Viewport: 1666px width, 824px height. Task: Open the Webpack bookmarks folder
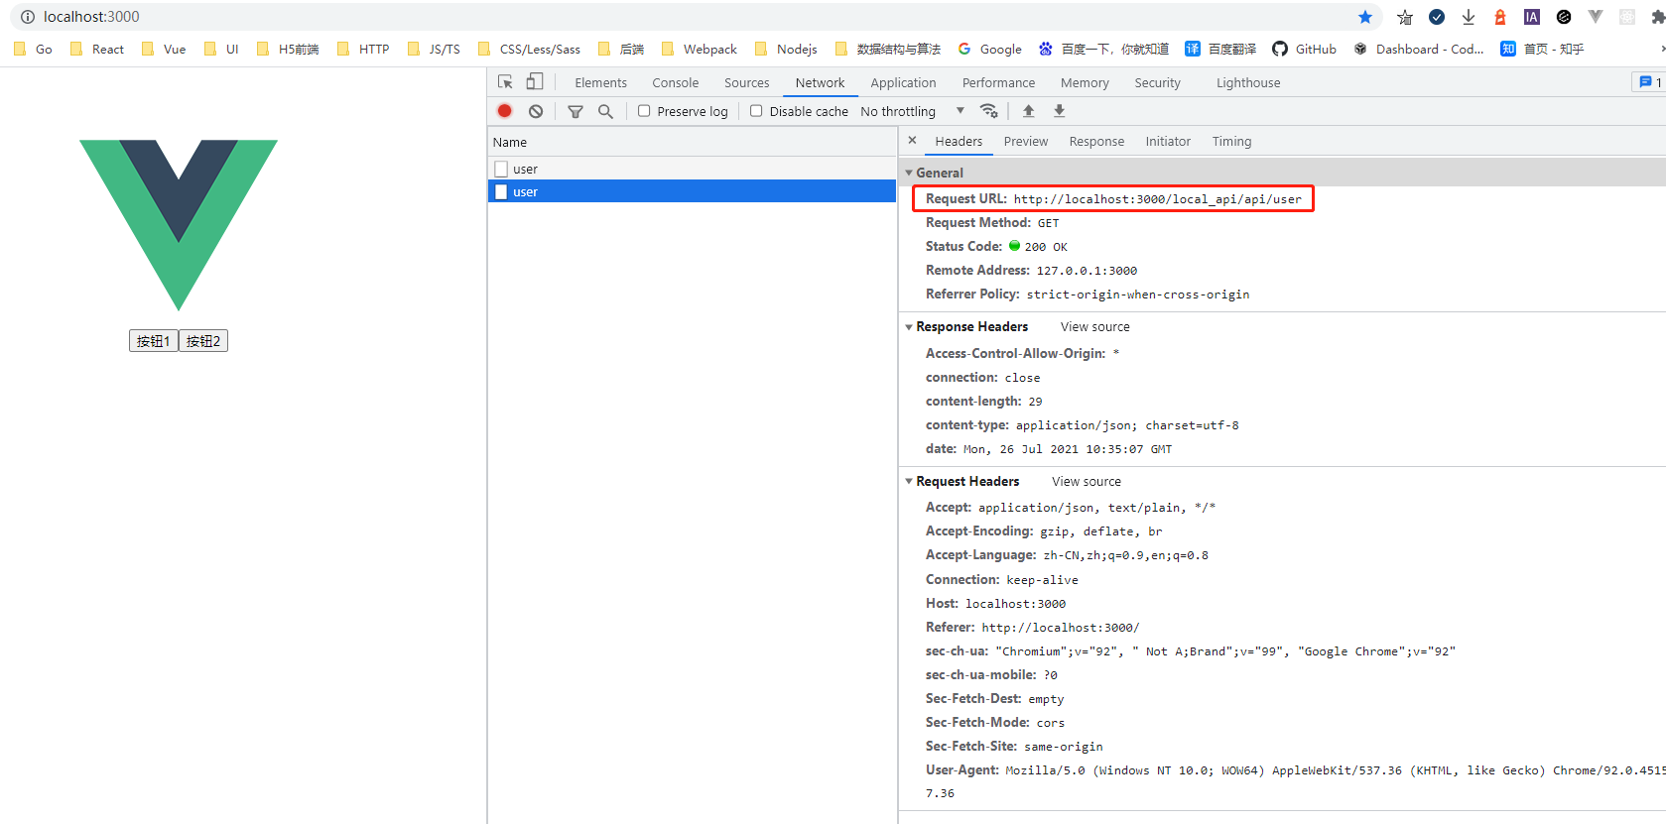(700, 49)
